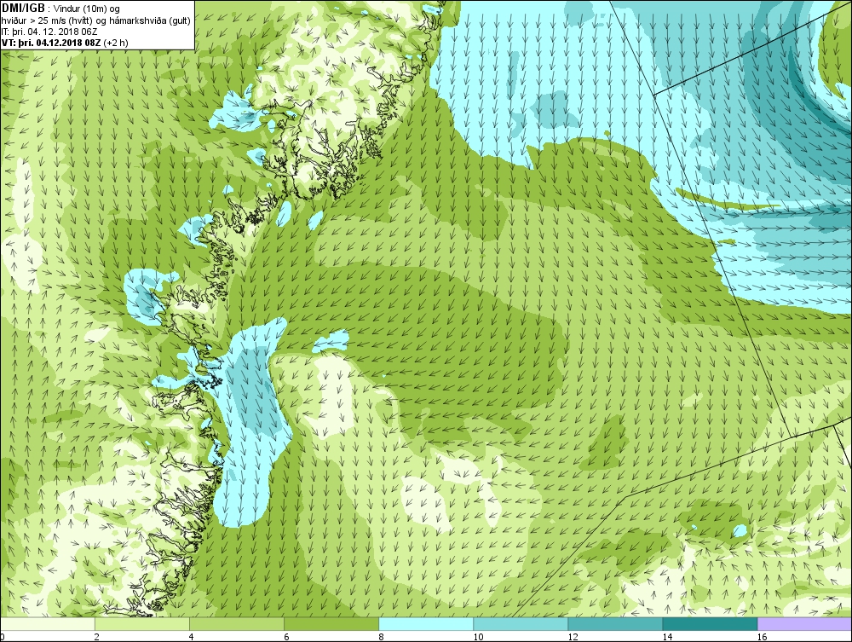
Task: Click the legend label '14'
Action: [x=667, y=637]
